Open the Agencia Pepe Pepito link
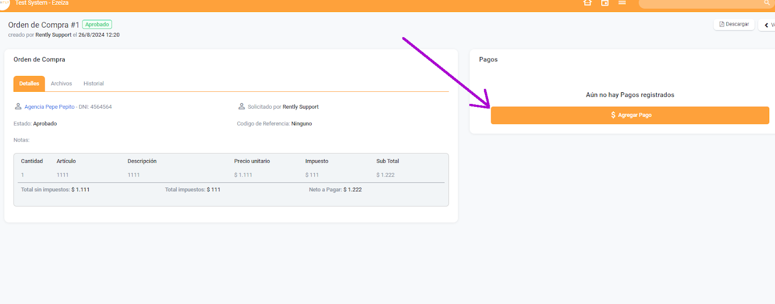This screenshot has width=775, height=304. pyautogui.click(x=49, y=107)
